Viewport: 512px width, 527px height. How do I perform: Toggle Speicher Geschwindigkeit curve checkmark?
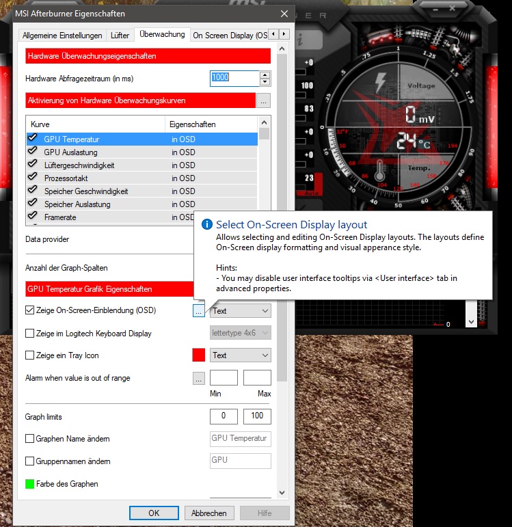pos(33,190)
